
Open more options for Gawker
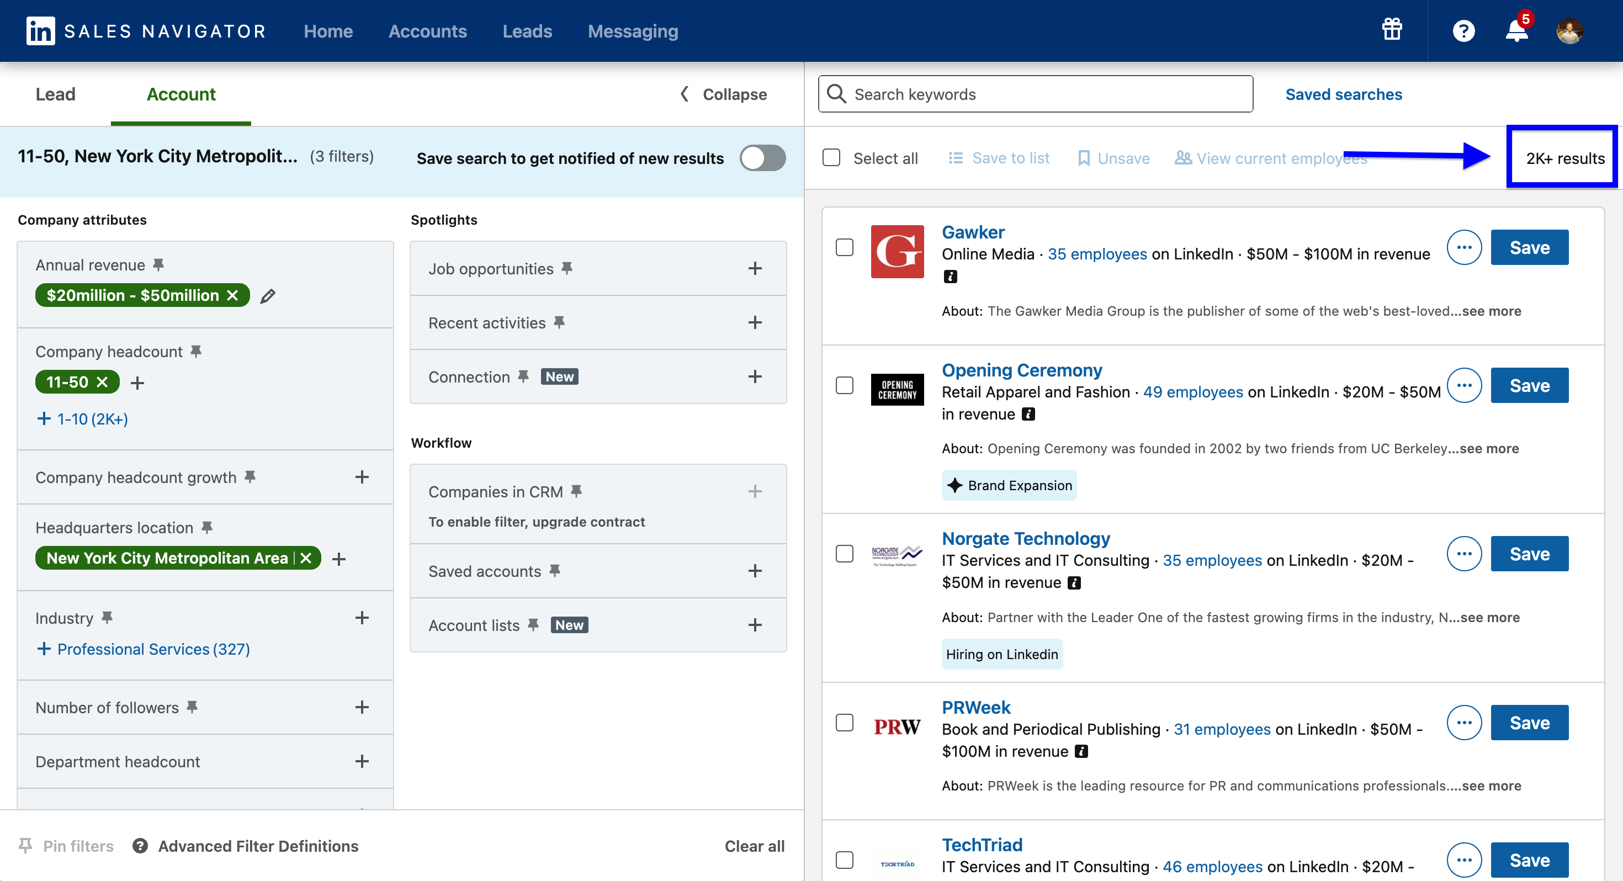coord(1463,247)
